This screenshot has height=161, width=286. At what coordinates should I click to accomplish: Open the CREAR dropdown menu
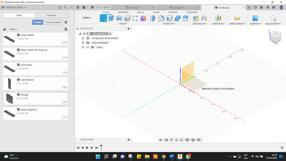(123, 24)
